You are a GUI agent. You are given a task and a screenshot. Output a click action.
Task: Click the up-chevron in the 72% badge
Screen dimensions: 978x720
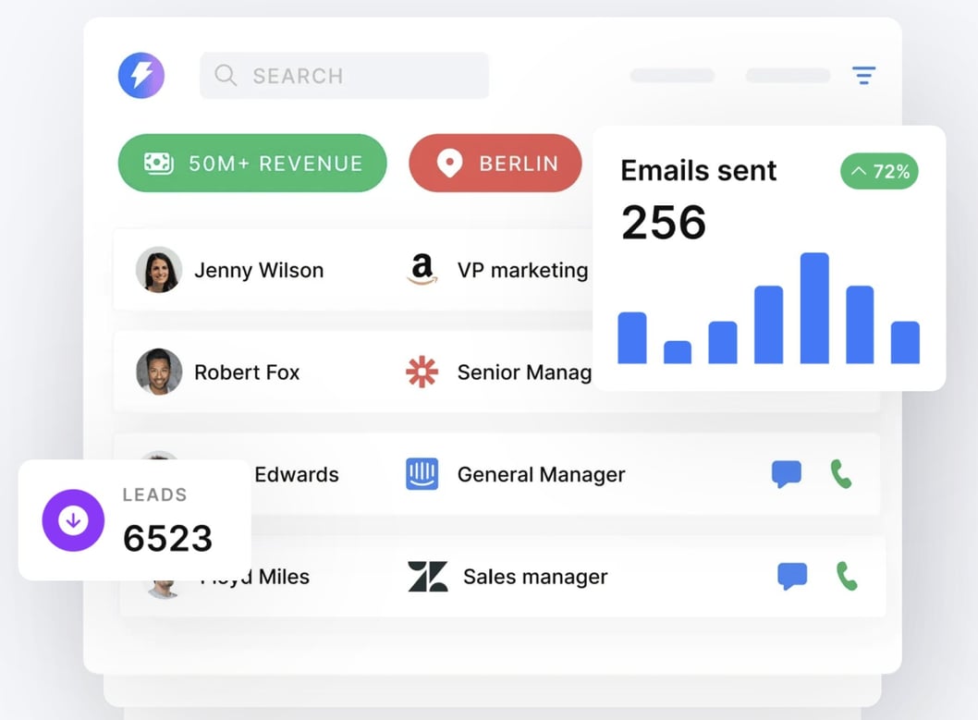point(859,171)
